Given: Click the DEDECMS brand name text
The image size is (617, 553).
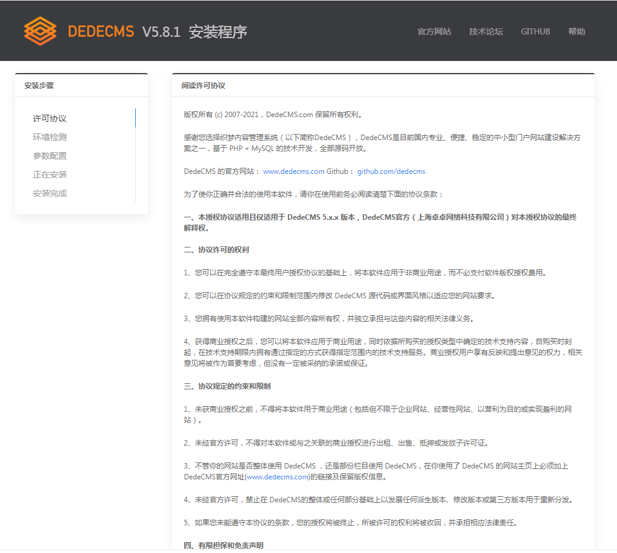Looking at the screenshot, I should (x=101, y=31).
